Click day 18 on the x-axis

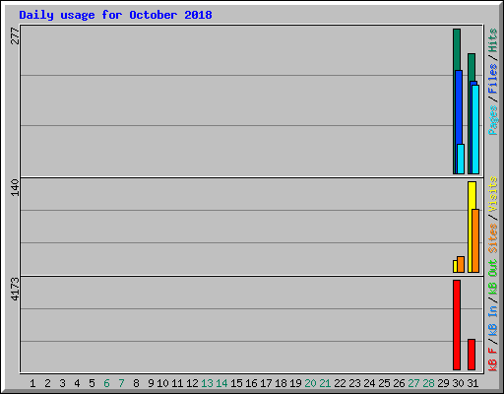pos(281,383)
